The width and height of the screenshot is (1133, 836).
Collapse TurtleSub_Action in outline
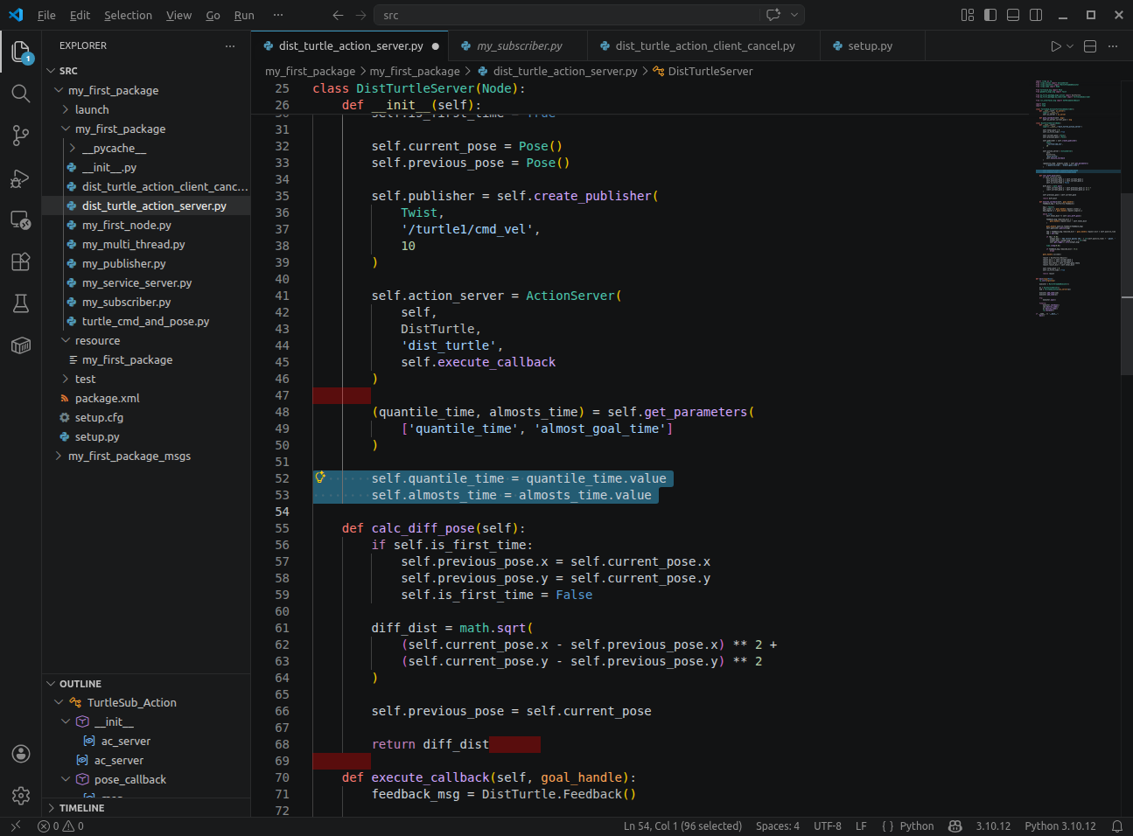pos(59,702)
